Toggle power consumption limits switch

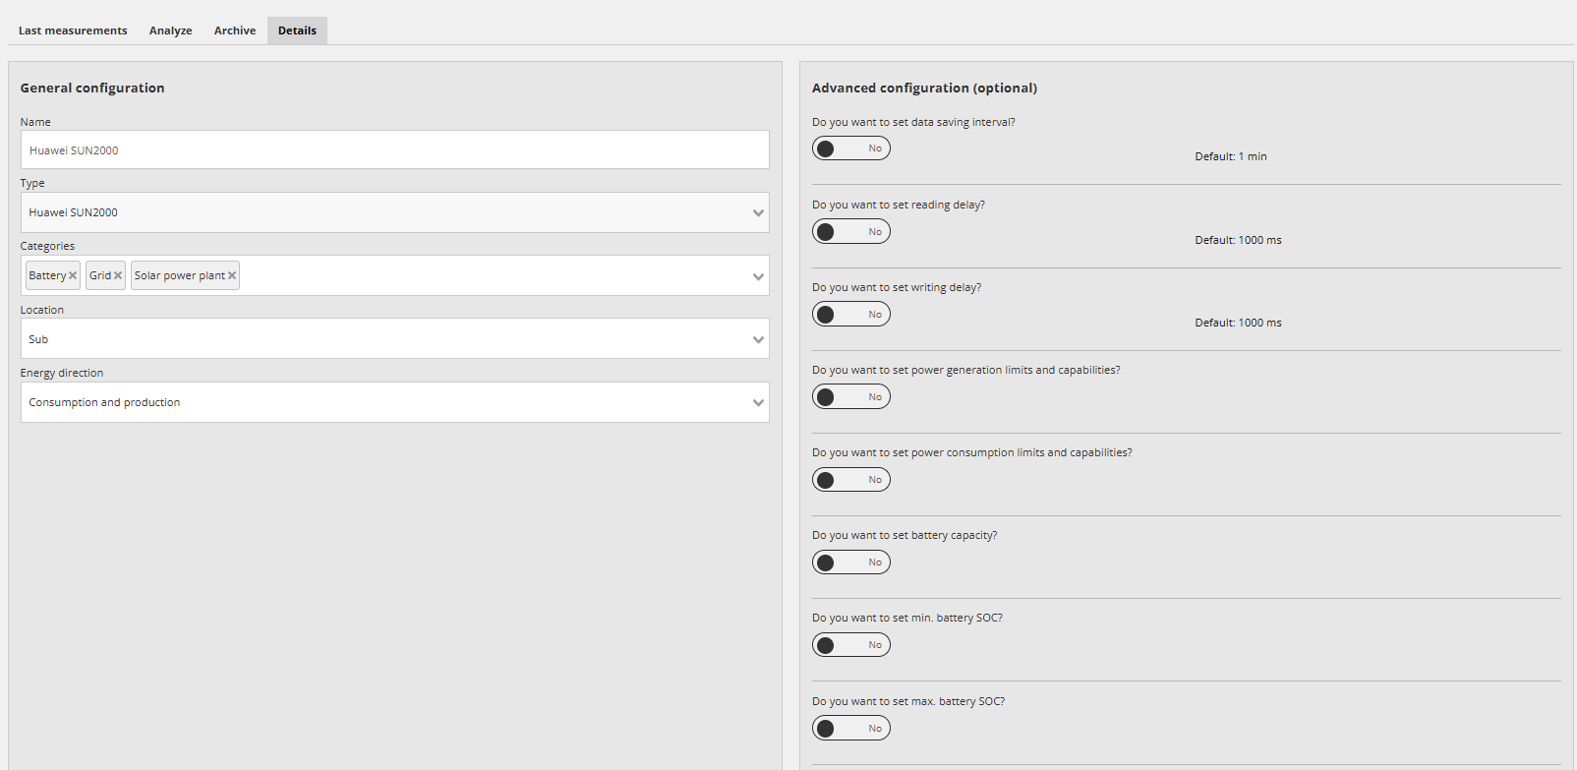coord(850,480)
